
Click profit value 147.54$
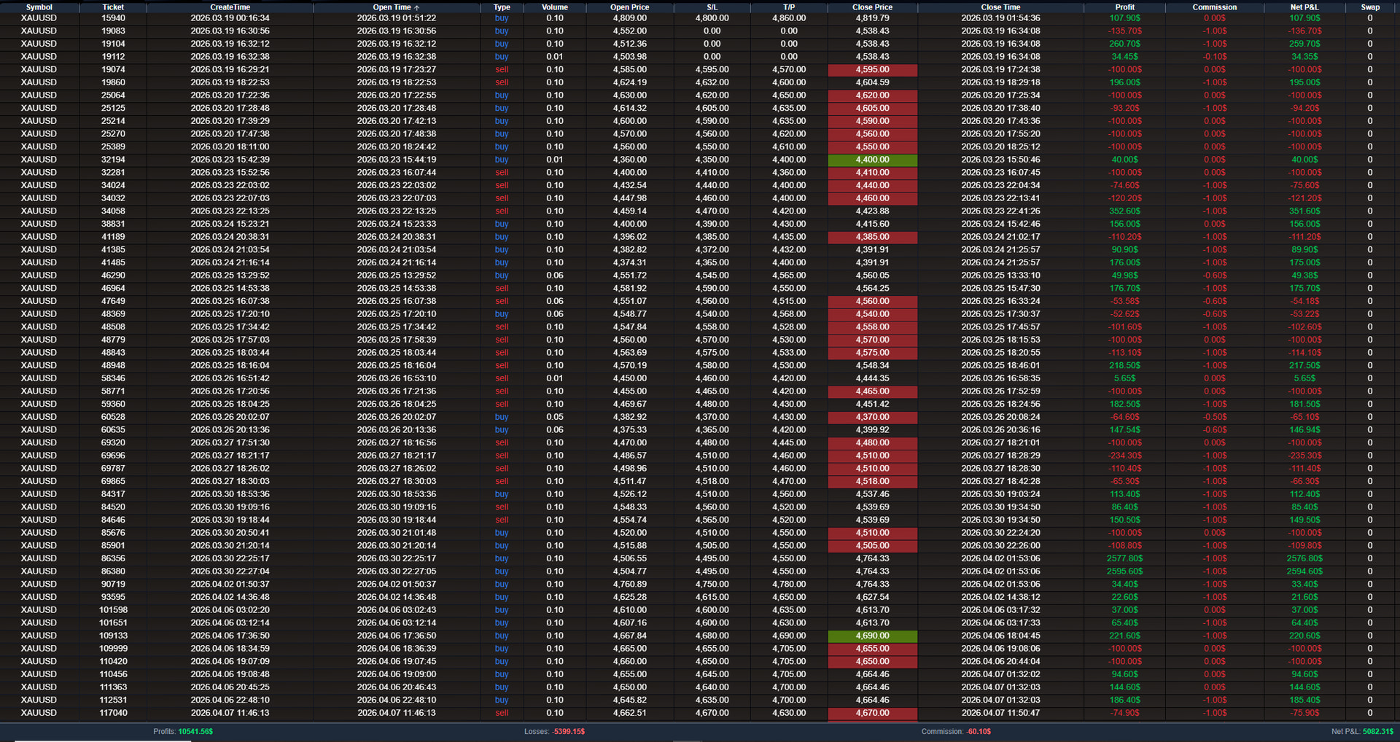pos(1125,430)
